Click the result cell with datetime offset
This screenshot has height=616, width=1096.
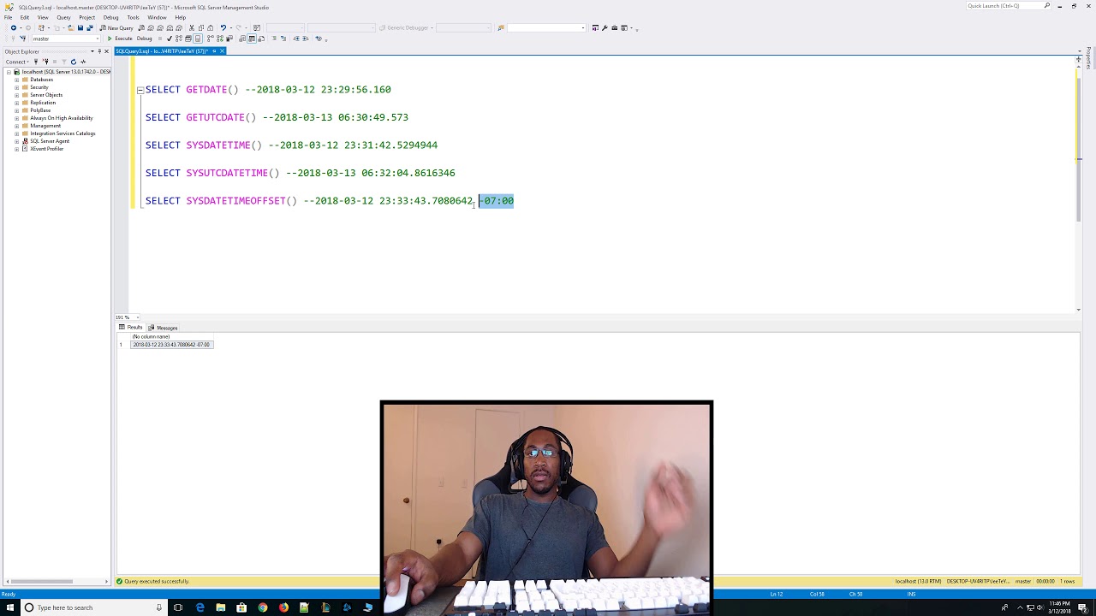(171, 345)
